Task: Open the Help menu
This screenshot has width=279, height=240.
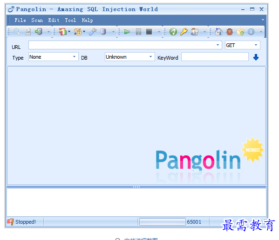Action: coord(87,20)
